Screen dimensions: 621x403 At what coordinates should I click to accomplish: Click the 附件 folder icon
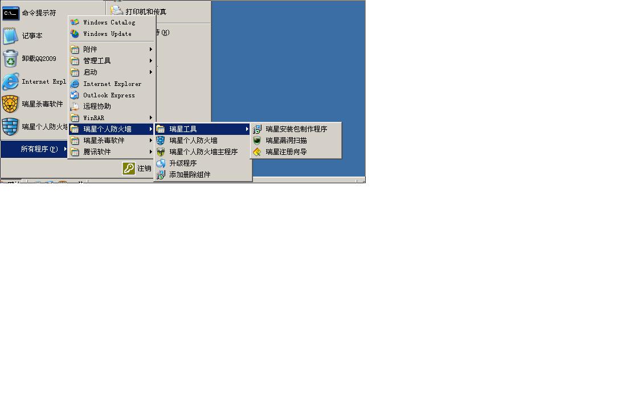(x=75, y=50)
